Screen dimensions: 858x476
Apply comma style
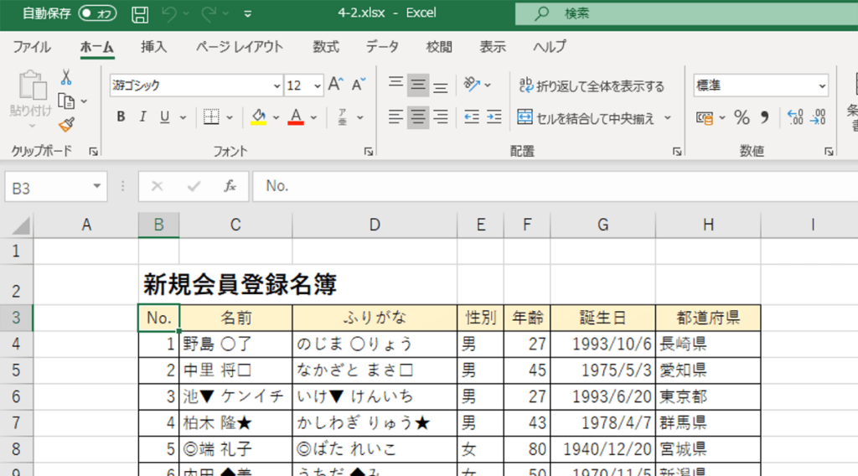point(764,117)
